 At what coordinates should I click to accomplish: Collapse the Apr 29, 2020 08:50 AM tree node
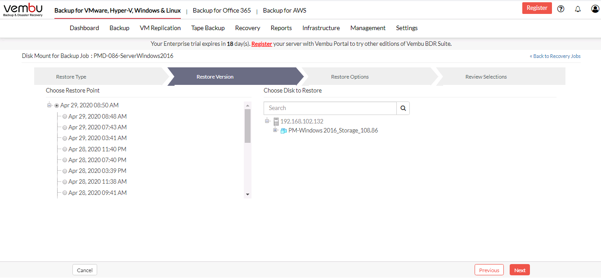(49, 105)
